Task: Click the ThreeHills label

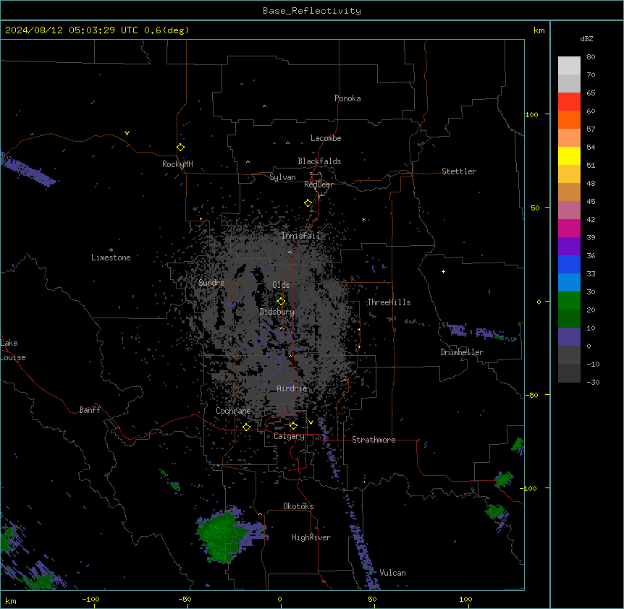Action: [x=389, y=302]
